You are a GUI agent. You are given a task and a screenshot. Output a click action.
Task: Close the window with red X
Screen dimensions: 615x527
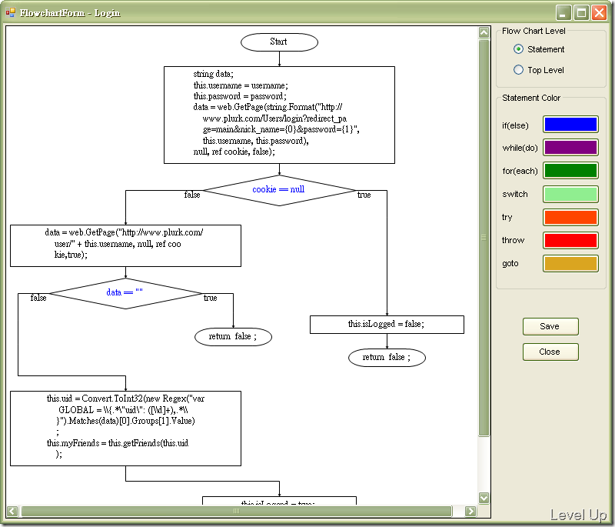[x=599, y=12]
